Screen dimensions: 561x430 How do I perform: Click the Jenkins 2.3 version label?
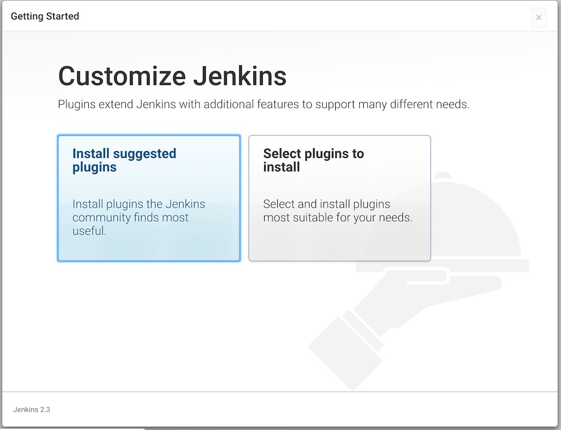coord(31,409)
